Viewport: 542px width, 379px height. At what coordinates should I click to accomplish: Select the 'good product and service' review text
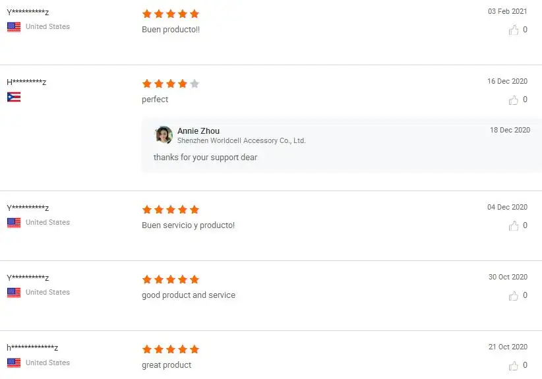189,295
